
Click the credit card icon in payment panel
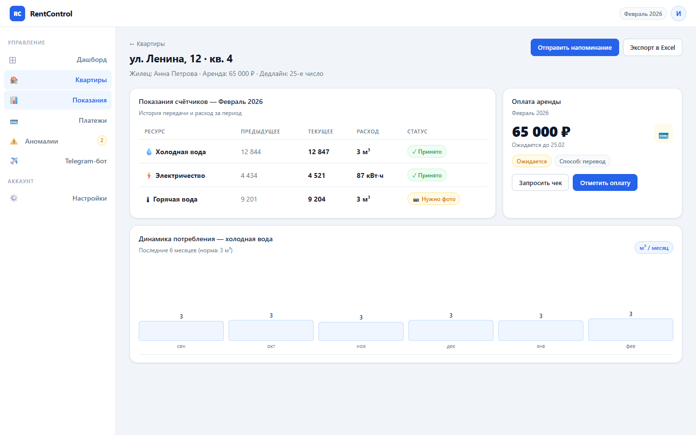click(663, 134)
